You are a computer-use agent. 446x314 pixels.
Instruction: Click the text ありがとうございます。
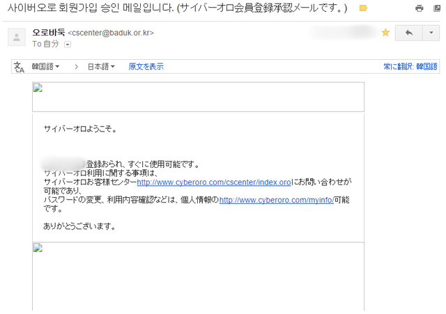[x=79, y=226]
